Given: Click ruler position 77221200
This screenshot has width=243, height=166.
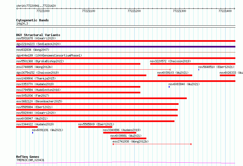Looking at the screenshot, I should (x=134, y=11).
